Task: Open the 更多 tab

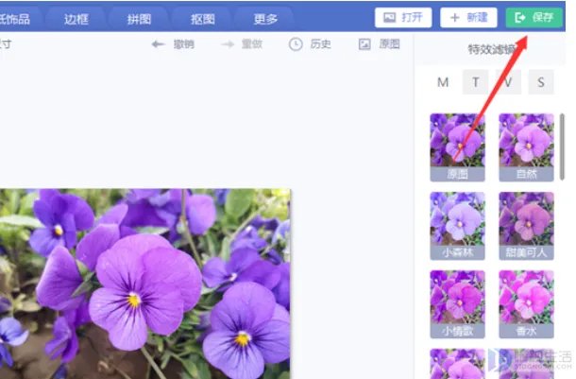Action: click(265, 19)
